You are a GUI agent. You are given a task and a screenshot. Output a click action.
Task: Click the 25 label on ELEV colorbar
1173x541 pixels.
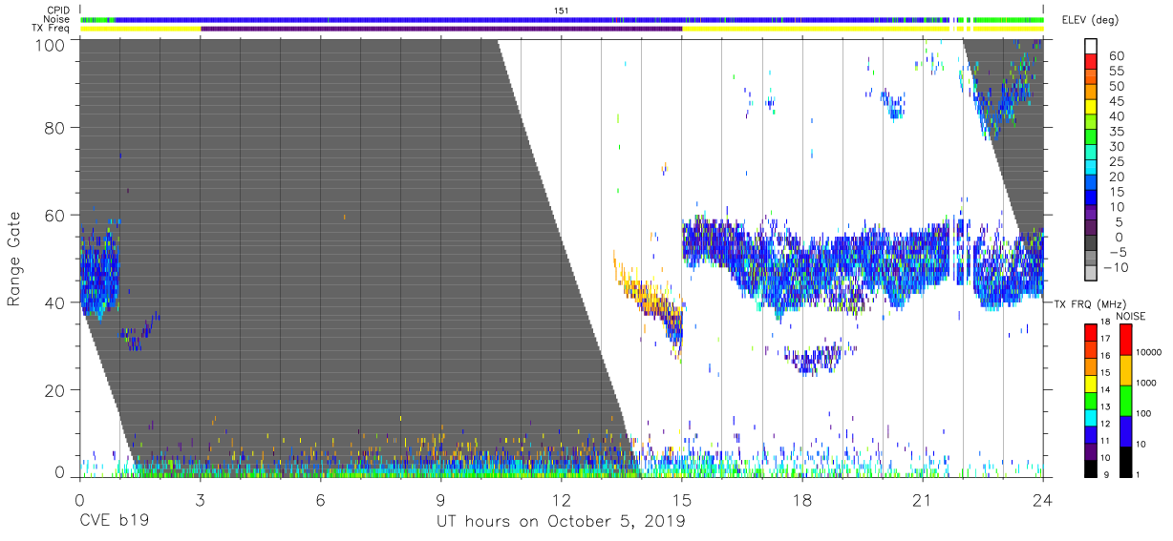click(x=1116, y=162)
